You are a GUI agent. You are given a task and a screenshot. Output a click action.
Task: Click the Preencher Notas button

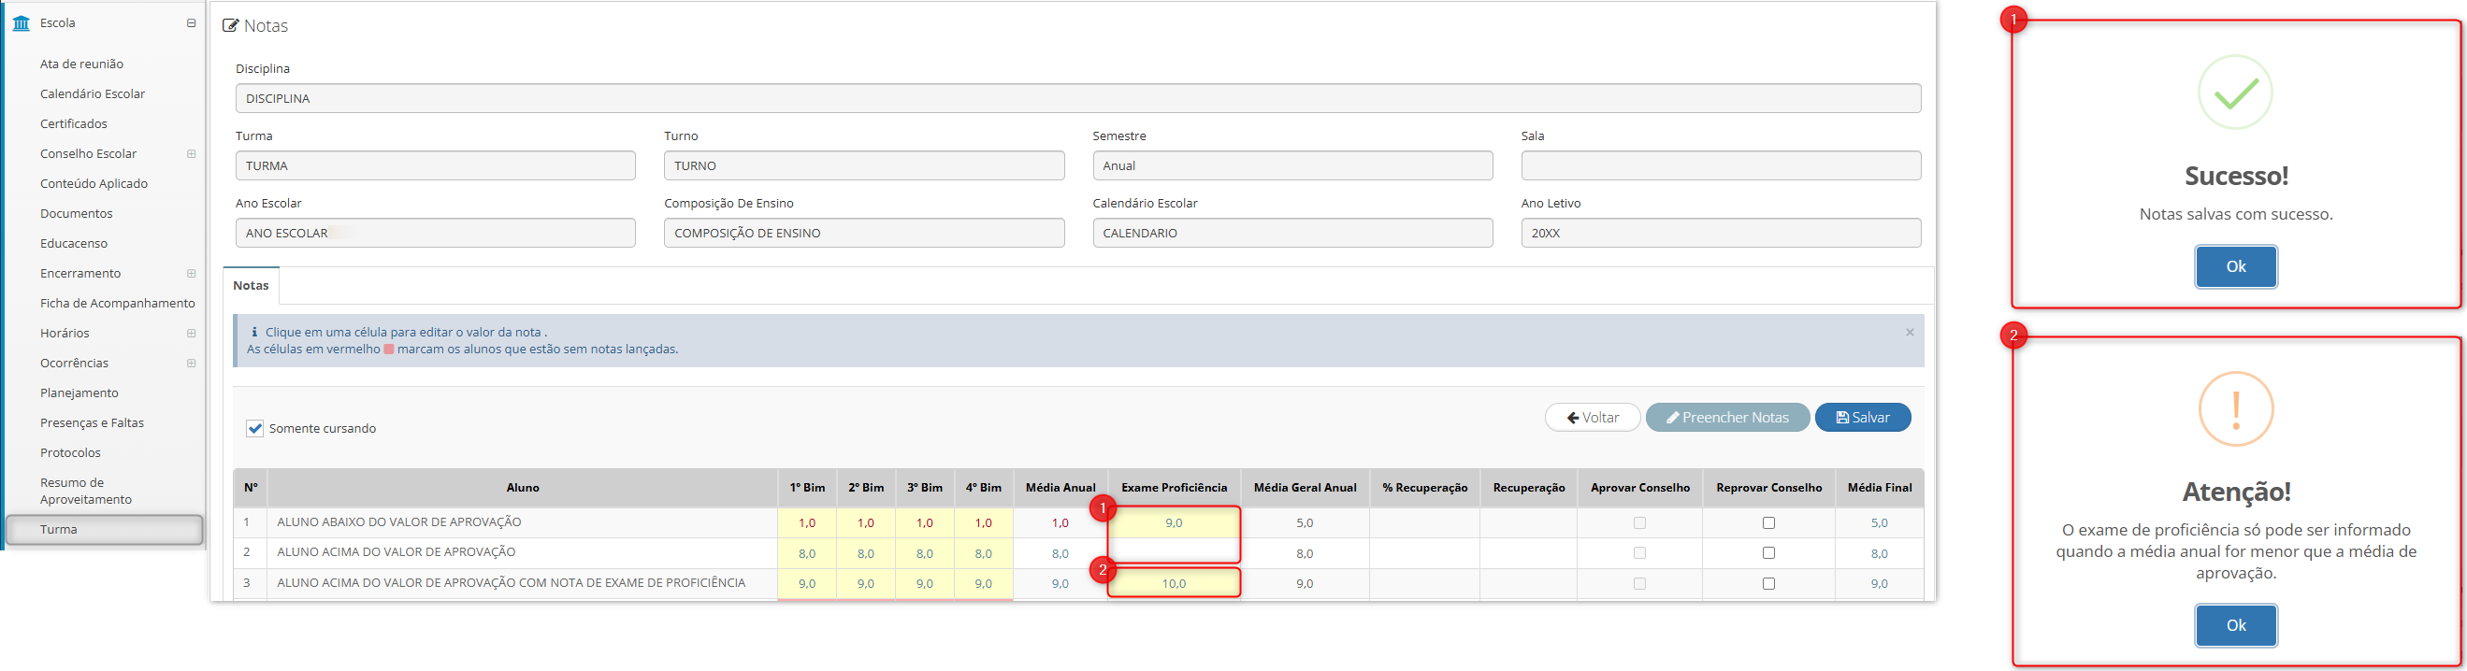[x=1727, y=418]
